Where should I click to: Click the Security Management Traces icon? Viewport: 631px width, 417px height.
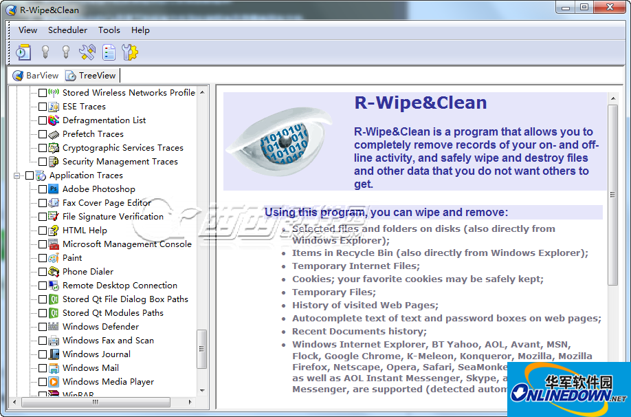click(54, 162)
